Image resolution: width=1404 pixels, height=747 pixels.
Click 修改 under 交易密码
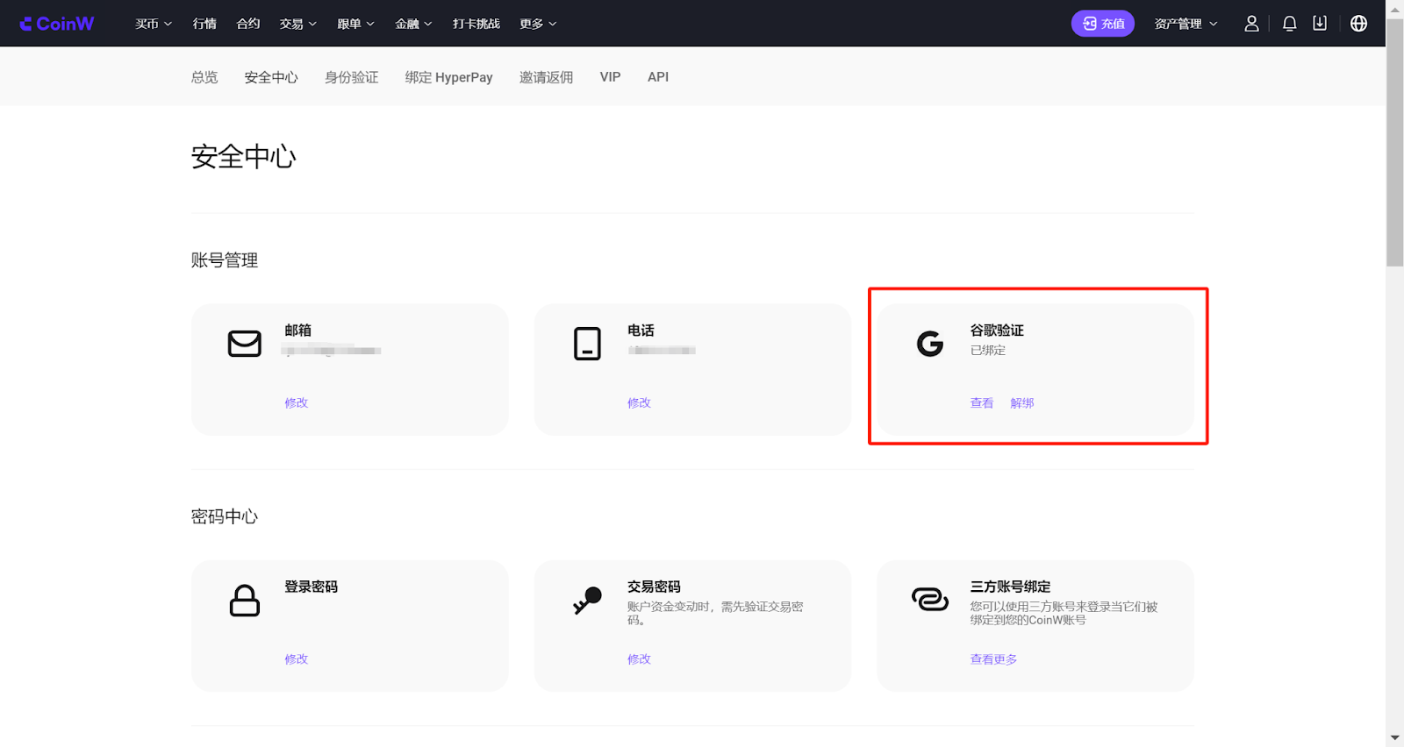[639, 659]
